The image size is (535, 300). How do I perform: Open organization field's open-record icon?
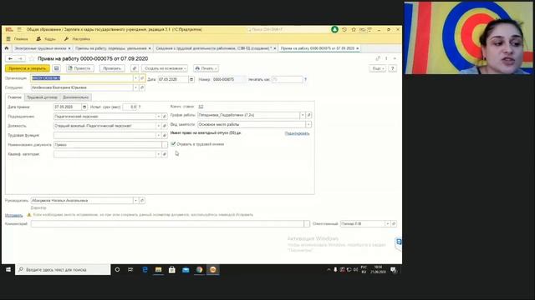point(142,78)
